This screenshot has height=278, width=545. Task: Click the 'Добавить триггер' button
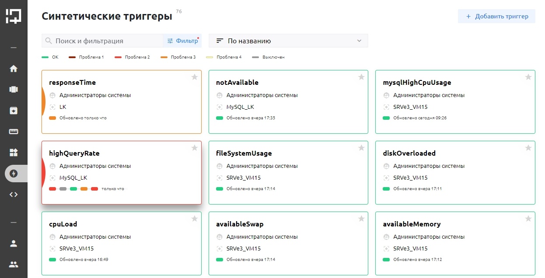496,17
